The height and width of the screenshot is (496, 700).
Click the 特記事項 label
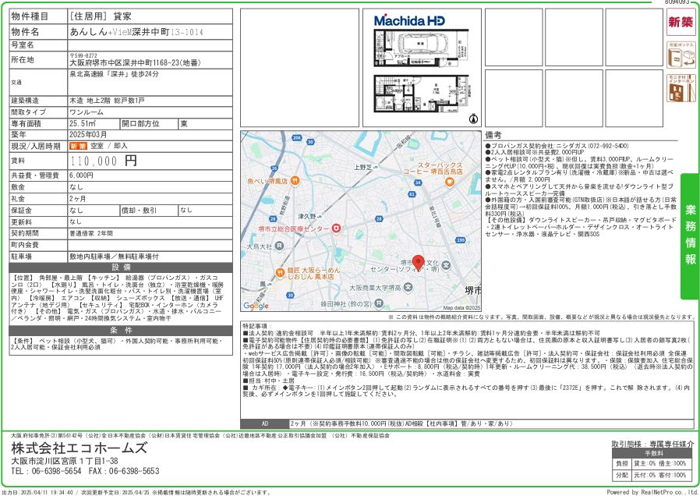pos(256,326)
